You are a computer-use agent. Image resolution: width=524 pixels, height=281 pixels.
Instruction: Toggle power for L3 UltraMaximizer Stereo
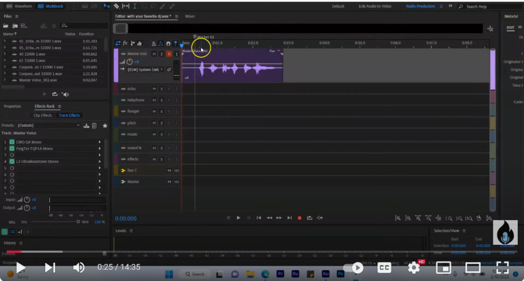pyautogui.click(x=12, y=161)
